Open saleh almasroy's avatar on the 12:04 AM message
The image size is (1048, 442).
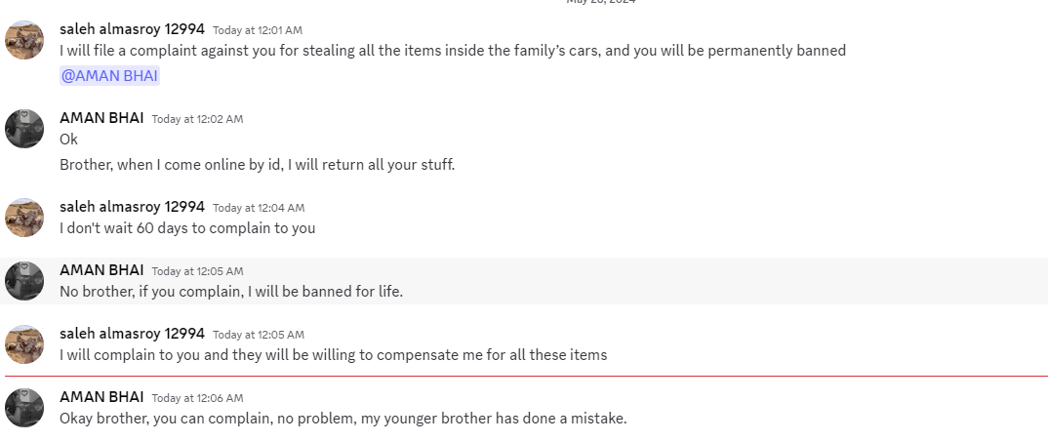tap(24, 218)
